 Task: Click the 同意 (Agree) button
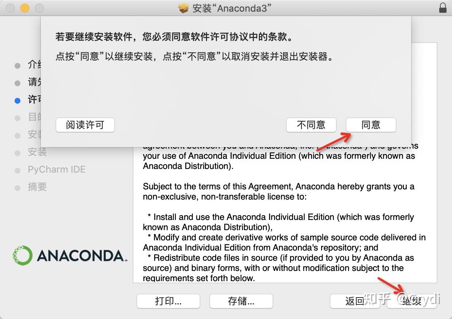(371, 125)
